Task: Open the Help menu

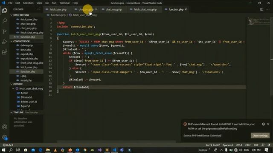Action: (75, 3)
